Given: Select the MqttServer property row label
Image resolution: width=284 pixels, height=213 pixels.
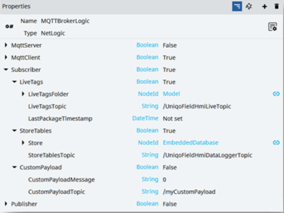Looking at the screenshot, I should pyautogui.click(x=26, y=45).
